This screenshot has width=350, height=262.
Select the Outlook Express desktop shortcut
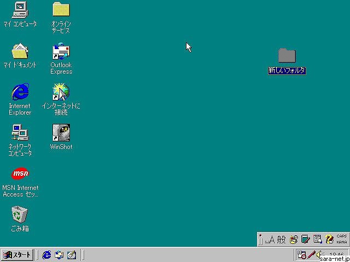(61, 51)
